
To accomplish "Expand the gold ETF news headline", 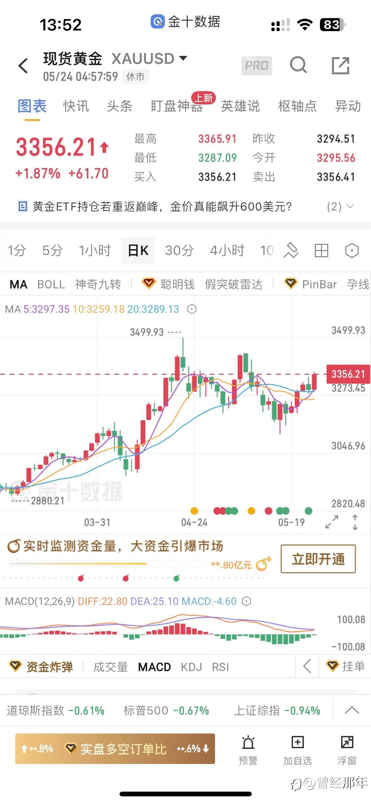I will 349,207.
